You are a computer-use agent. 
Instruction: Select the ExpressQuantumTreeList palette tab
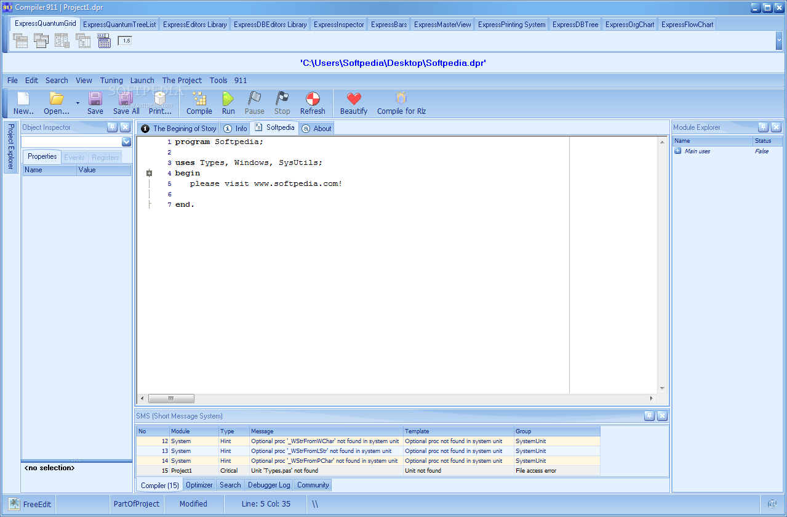(x=119, y=25)
